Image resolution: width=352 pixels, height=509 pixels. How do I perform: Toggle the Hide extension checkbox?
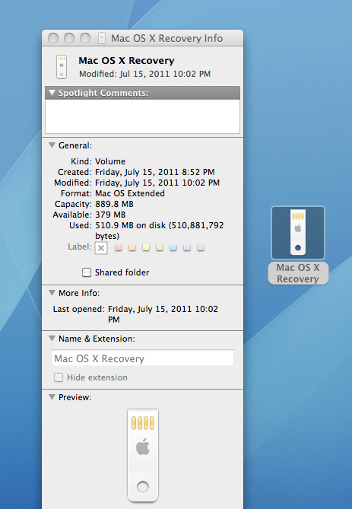[x=59, y=377]
